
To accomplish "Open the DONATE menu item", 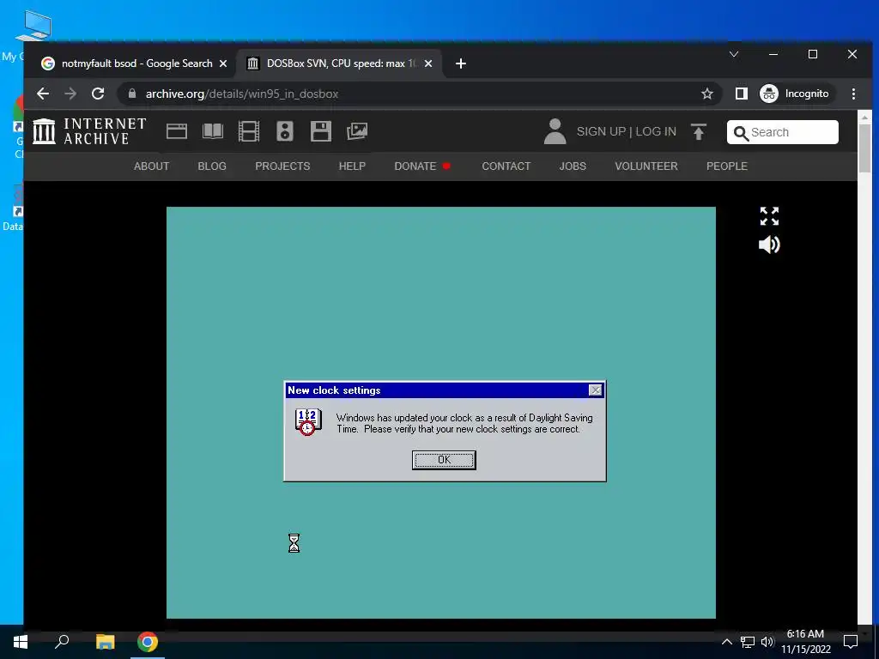I will click(x=415, y=166).
